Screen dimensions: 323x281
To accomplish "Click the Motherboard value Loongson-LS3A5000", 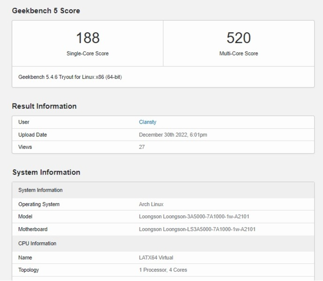I will (x=197, y=229).
